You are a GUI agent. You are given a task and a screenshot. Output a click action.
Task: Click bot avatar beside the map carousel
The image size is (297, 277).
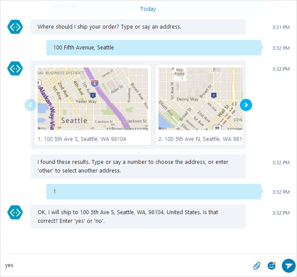15,68
